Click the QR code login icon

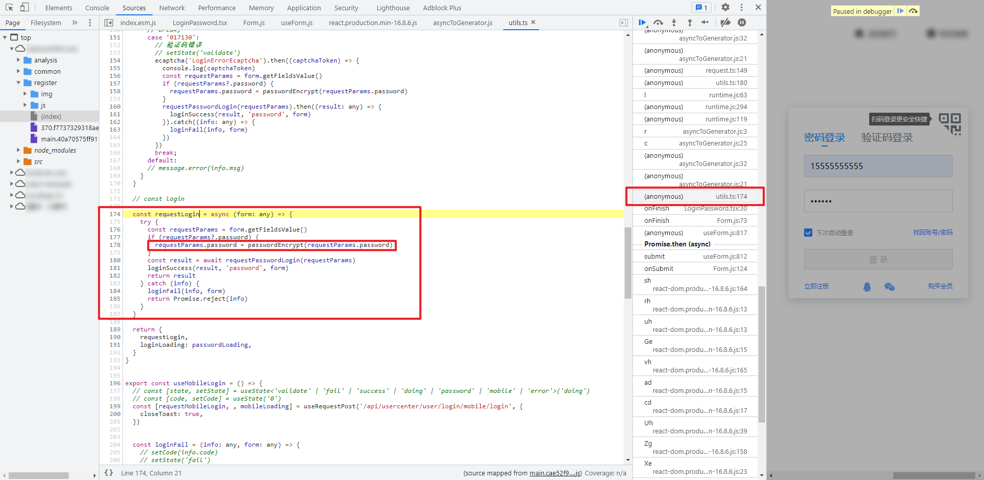tap(950, 124)
